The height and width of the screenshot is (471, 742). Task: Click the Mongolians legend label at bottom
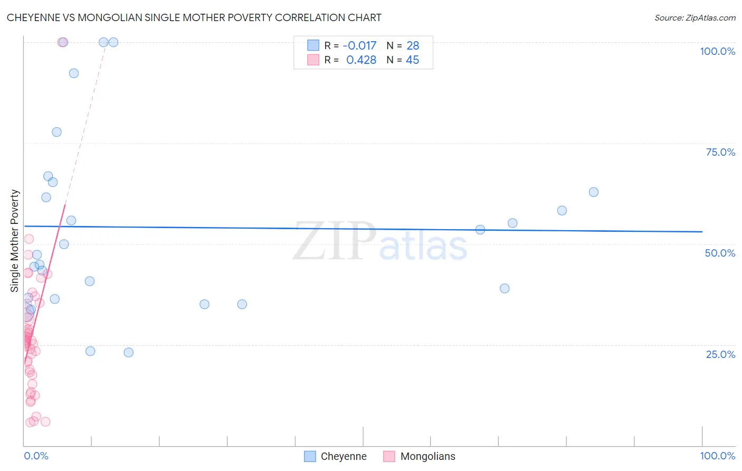tap(427, 456)
